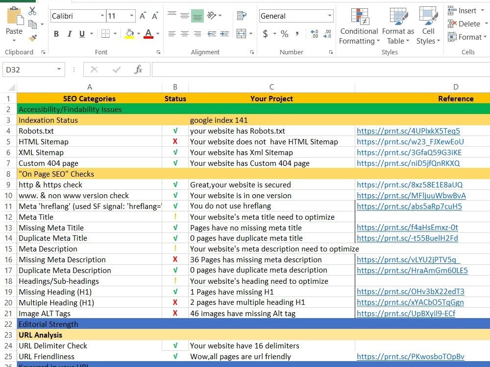
Task: Select cell 'google index 141'
Action: (271, 120)
